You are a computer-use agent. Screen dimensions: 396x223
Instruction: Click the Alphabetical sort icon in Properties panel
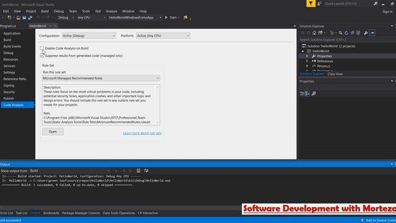tap(308, 94)
